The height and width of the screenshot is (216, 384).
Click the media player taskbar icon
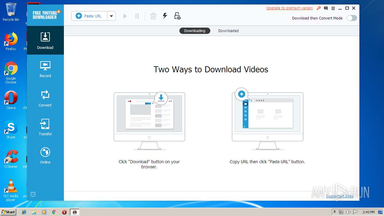pyautogui.click(x=44, y=212)
